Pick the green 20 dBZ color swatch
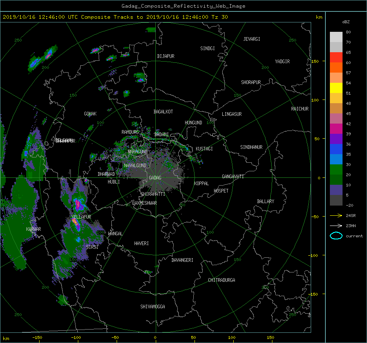Screen dimensions: 367x343 [336, 170]
